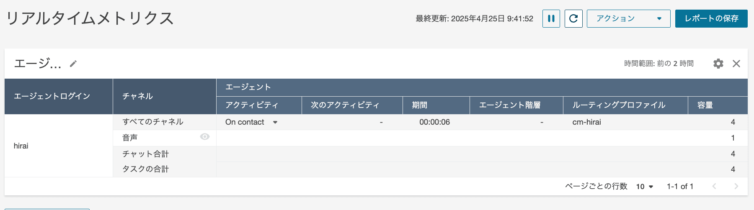Click the 時間範囲: 前の 2 時間 label
The width and height of the screenshot is (754, 210).
click(x=658, y=64)
